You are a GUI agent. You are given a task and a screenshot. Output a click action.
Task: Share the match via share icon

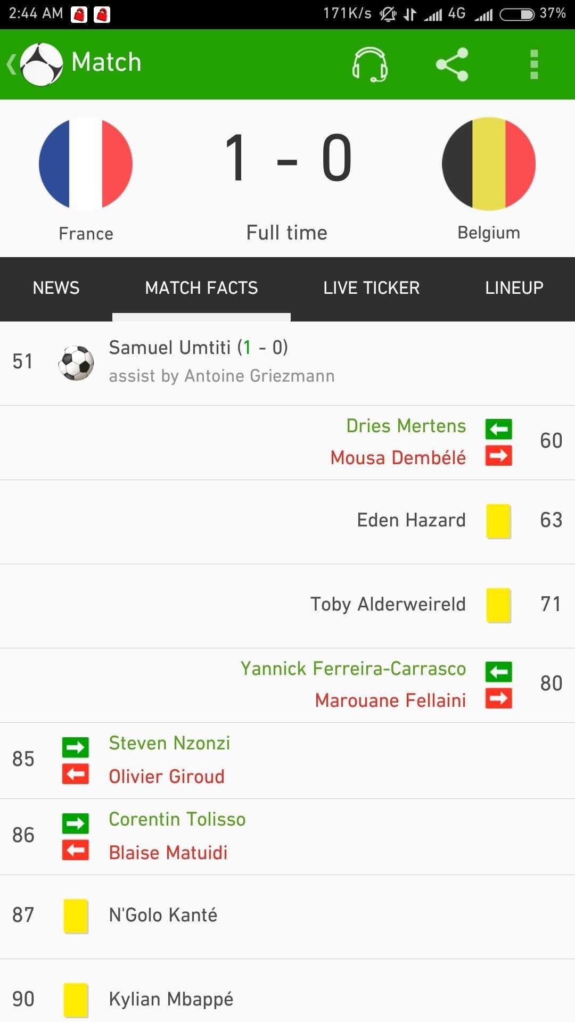pyautogui.click(x=452, y=64)
